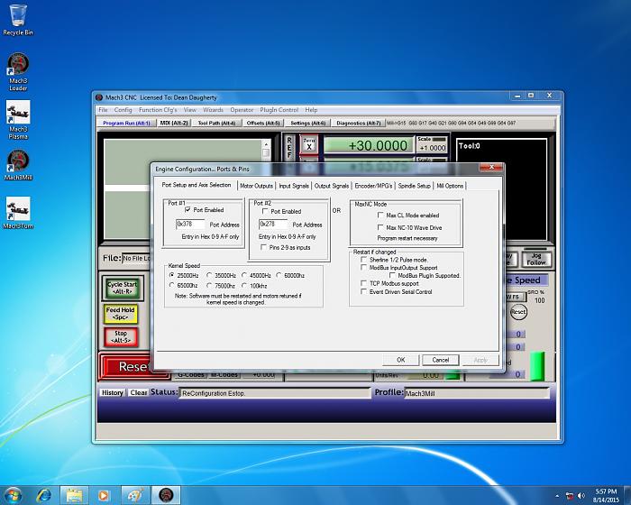Show hidden tray icons arrow
Image resolution: width=631 pixels, height=505 pixels.
point(557,496)
